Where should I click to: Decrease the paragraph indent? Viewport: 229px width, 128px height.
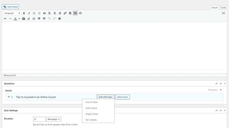click(39, 19)
